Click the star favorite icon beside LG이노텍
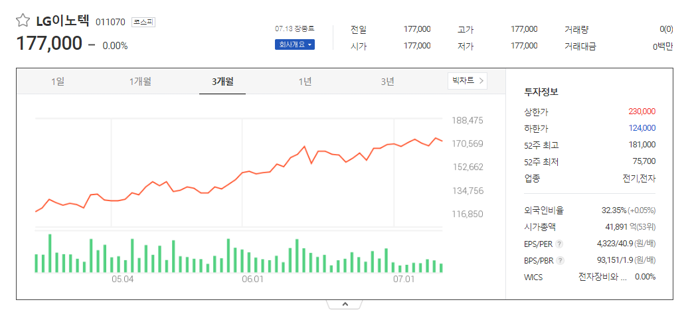Image resolution: width=690 pixels, height=314 pixels. click(x=23, y=20)
